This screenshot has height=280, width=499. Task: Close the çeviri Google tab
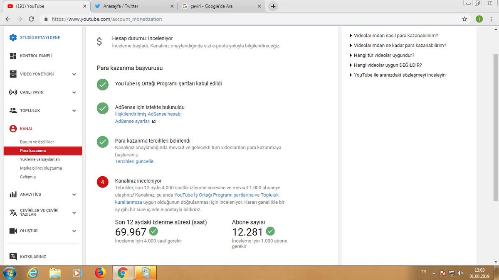pyautogui.click(x=259, y=6)
